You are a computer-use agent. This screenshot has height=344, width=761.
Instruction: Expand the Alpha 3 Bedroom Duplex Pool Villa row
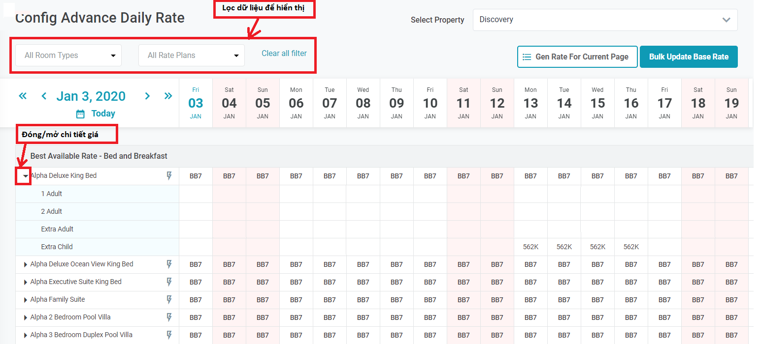coord(25,335)
